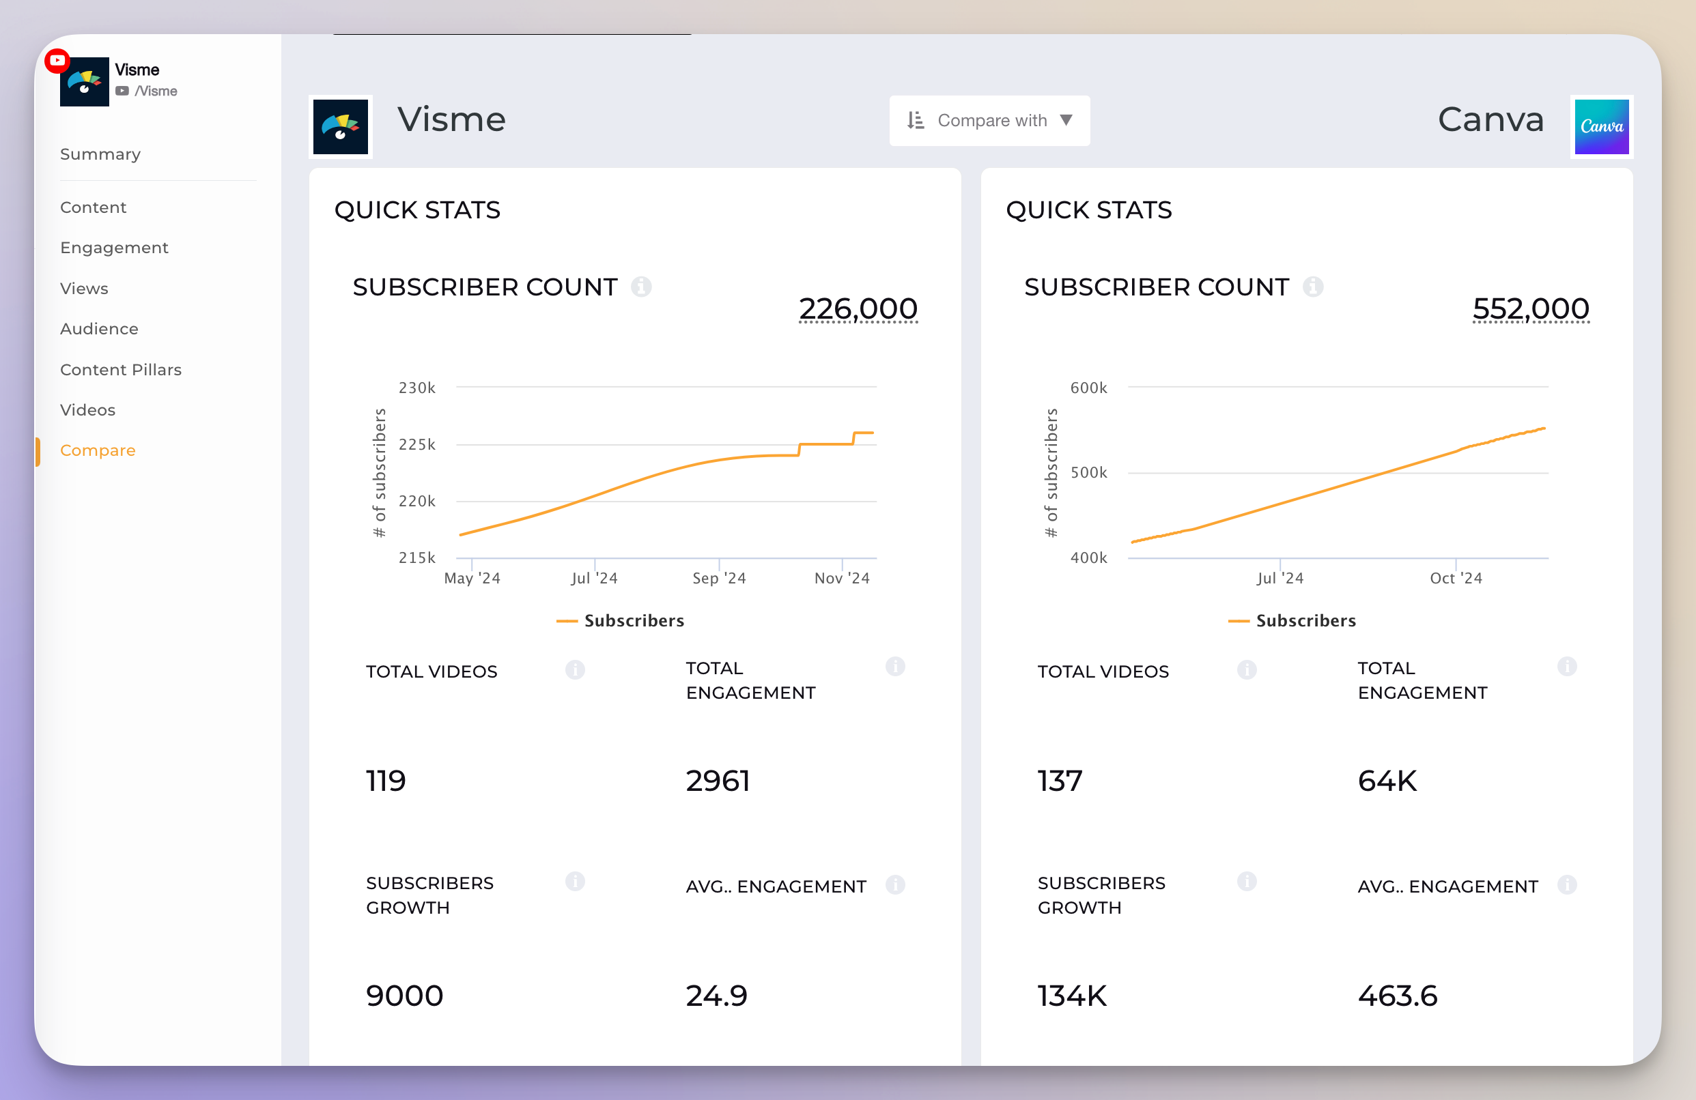The height and width of the screenshot is (1100, 1696).
Task: Click the Oct '24 axis label
Action: point(1456,578)
